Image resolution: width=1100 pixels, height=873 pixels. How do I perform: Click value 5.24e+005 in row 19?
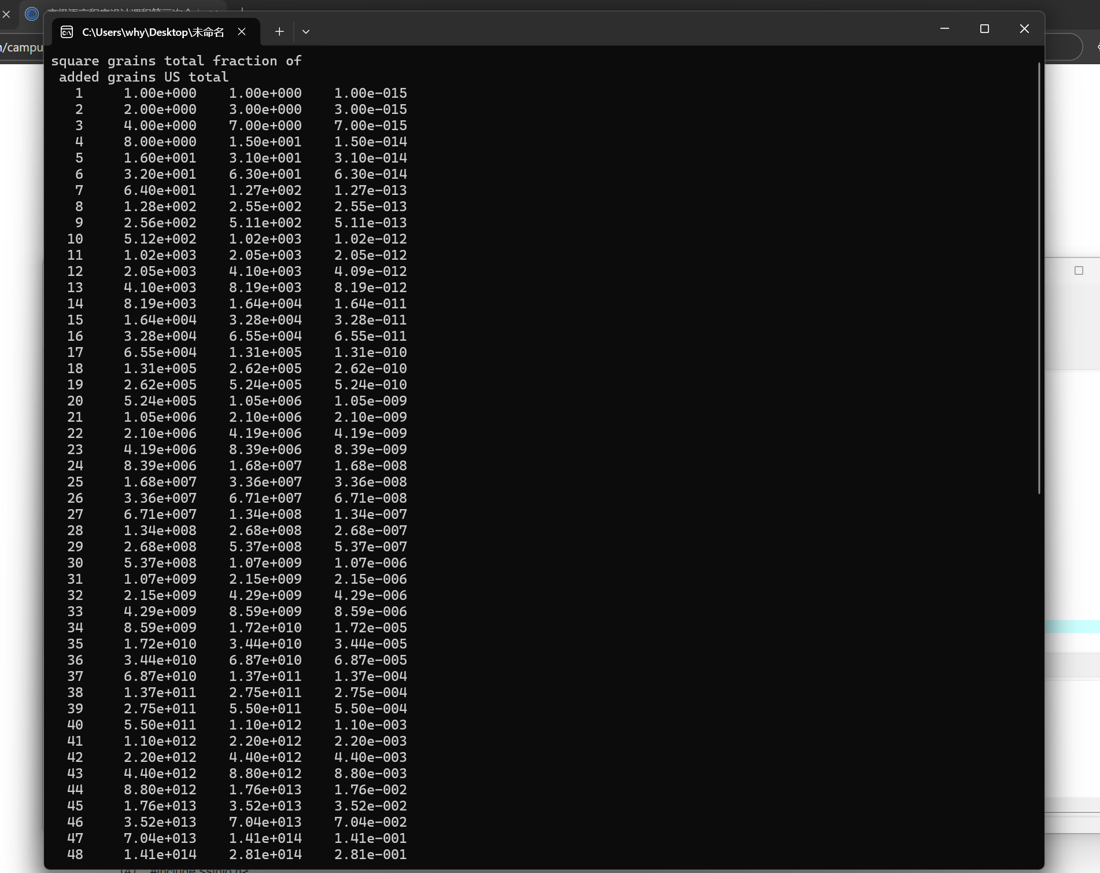pyautogui.click(x=265, y=385)
